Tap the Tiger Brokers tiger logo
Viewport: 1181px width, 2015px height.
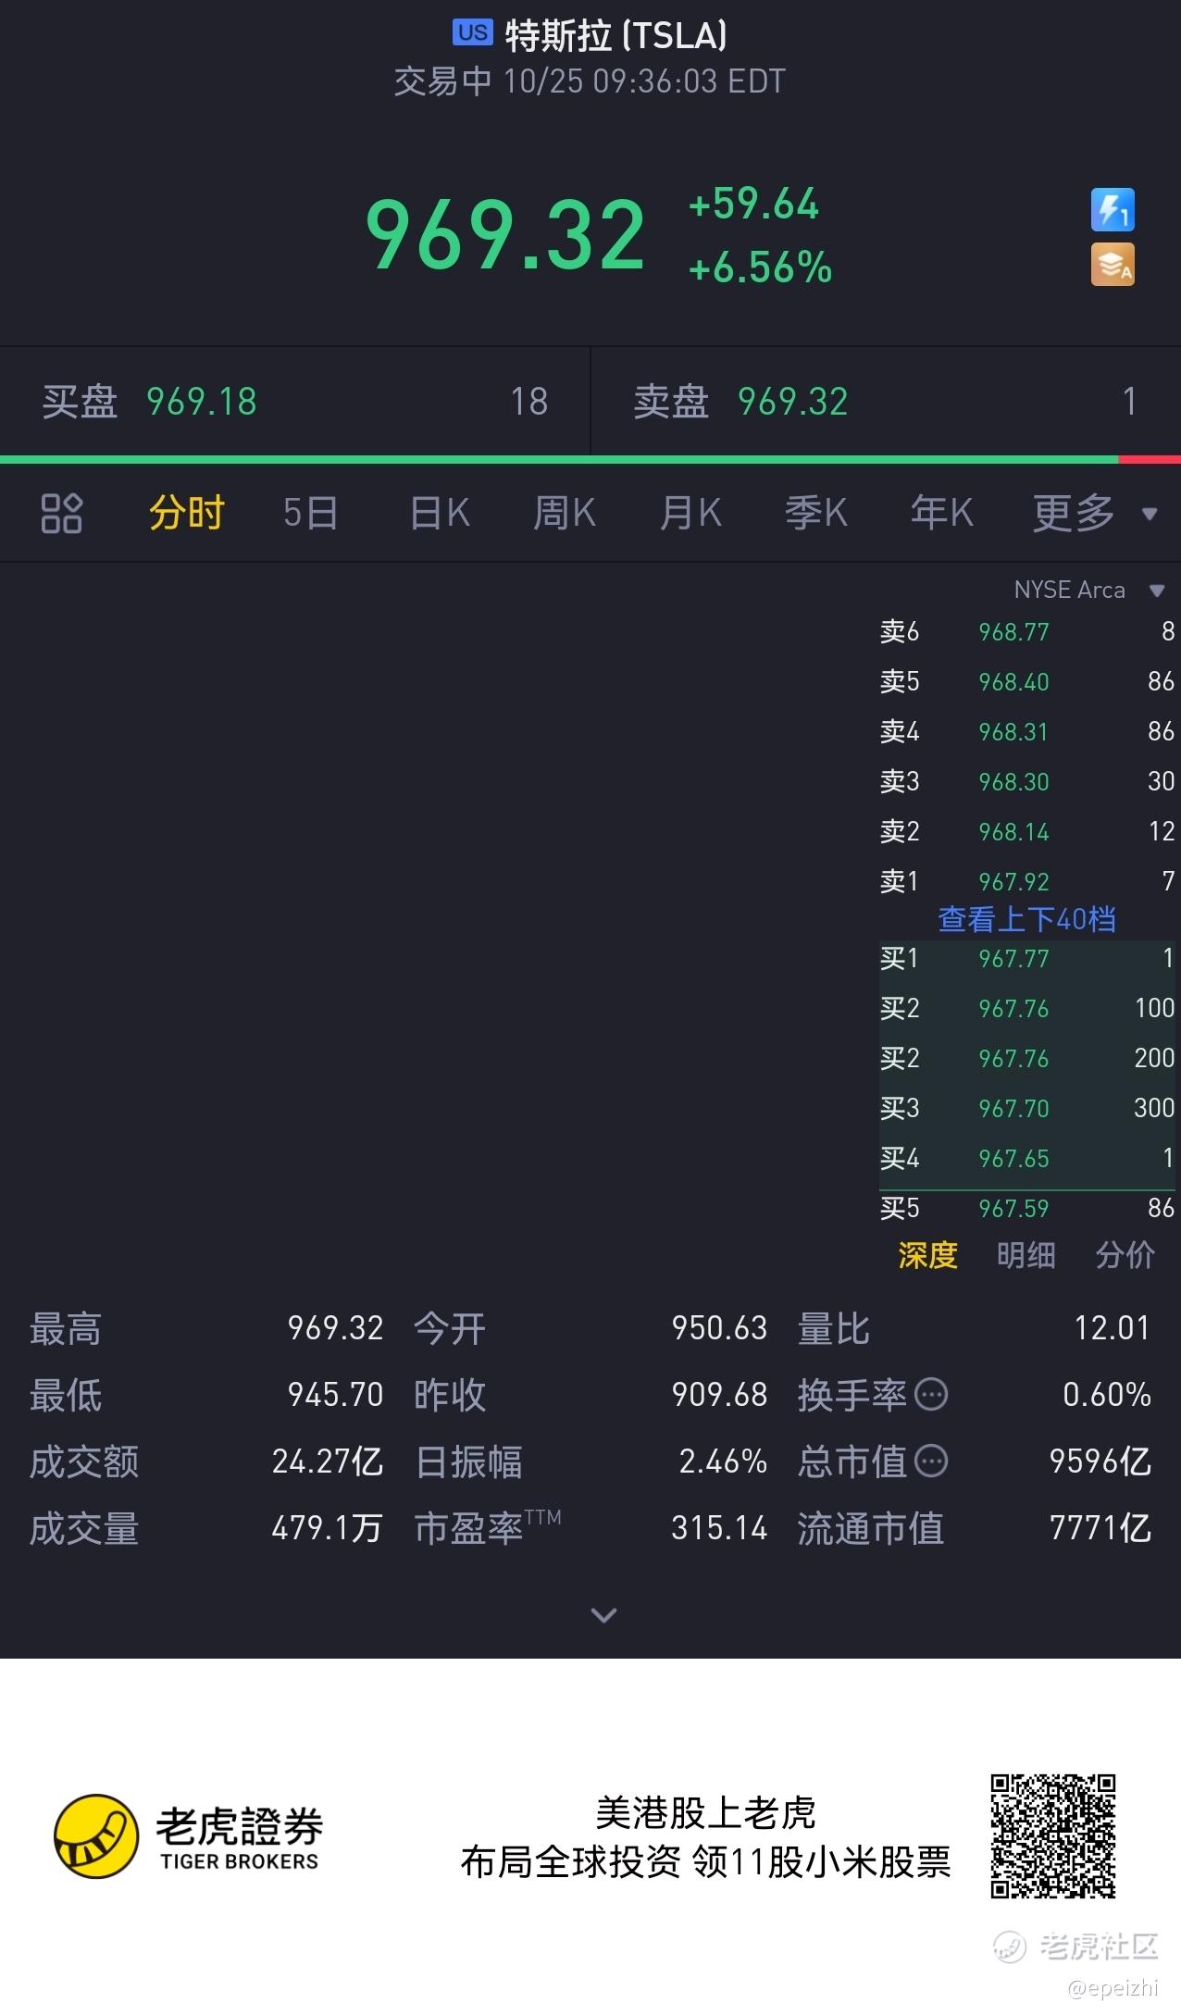[x=96, y=1836]
